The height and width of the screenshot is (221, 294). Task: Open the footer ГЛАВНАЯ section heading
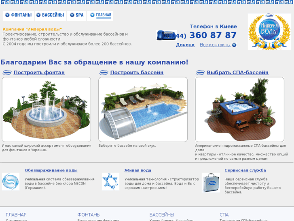point(16,215)
